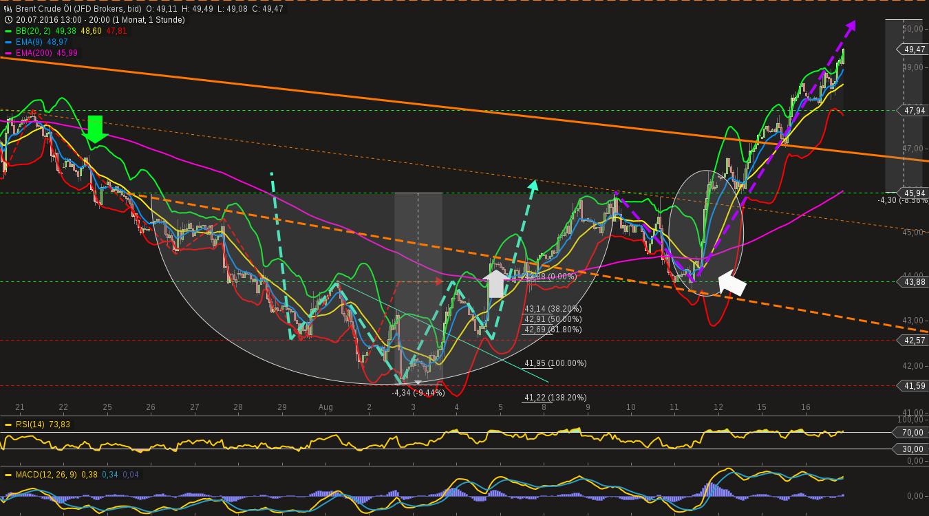Screen dimensions: 929x516
Task: Click the EMA(9) value 48,97
Action: tap(58, 42)
